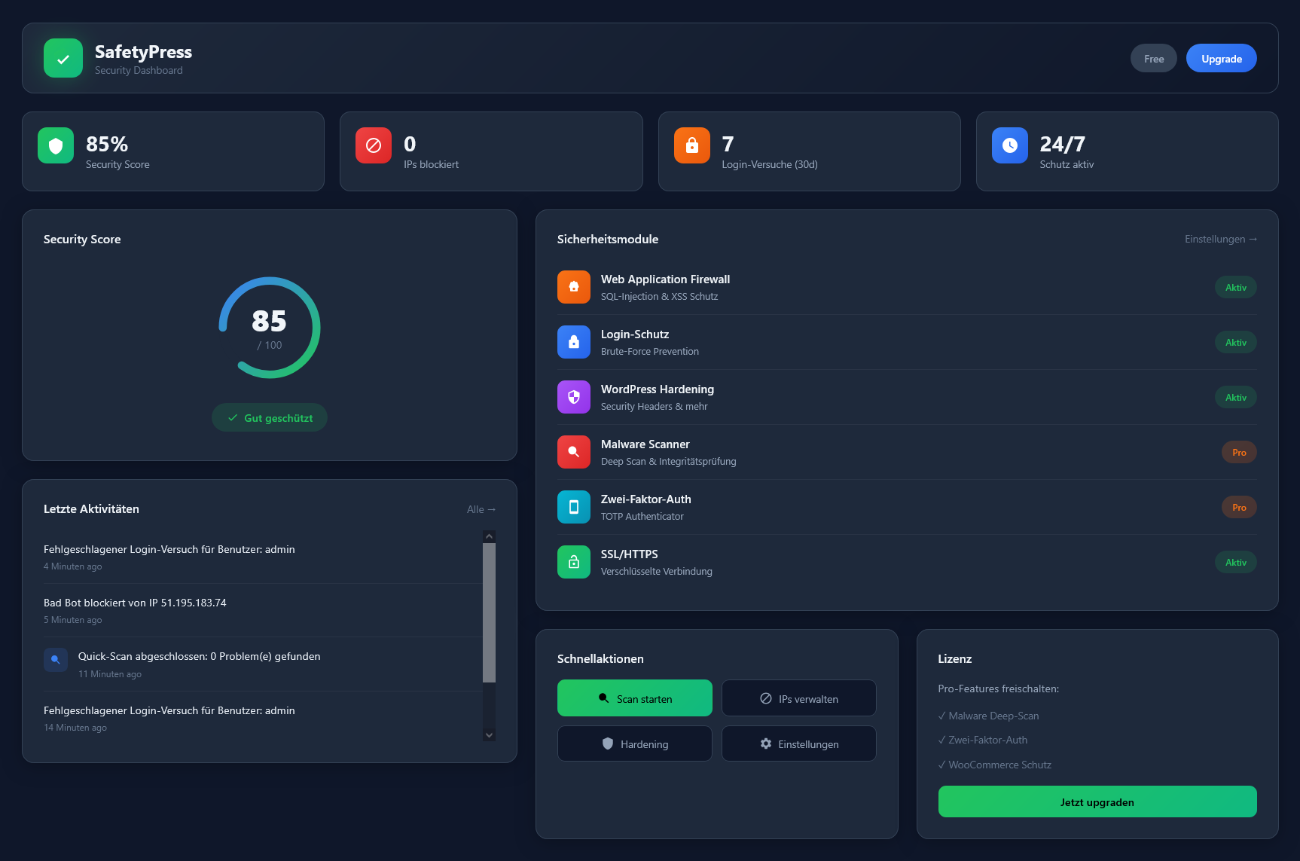Toggle the Aktiv status on Login-Schutz

coord(1235,342)
